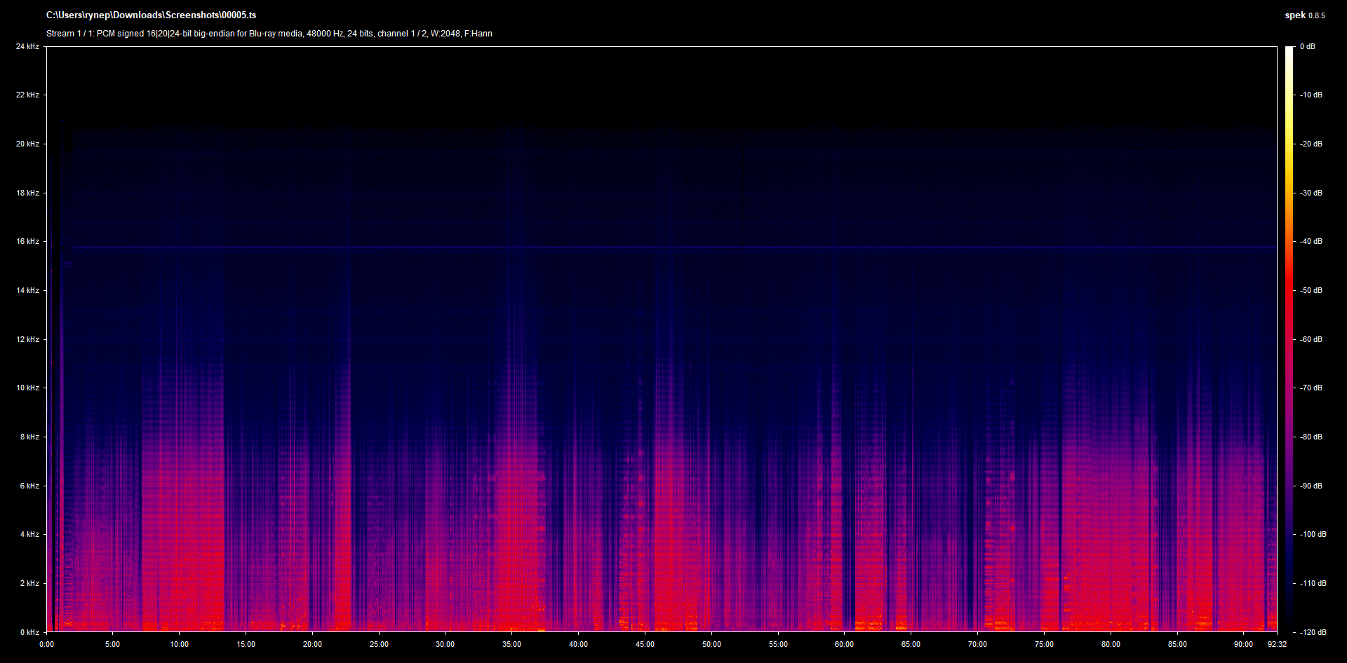1347x663 pixels.
Task: Select the -30 dB scale label
Action: pos(1311,193)
